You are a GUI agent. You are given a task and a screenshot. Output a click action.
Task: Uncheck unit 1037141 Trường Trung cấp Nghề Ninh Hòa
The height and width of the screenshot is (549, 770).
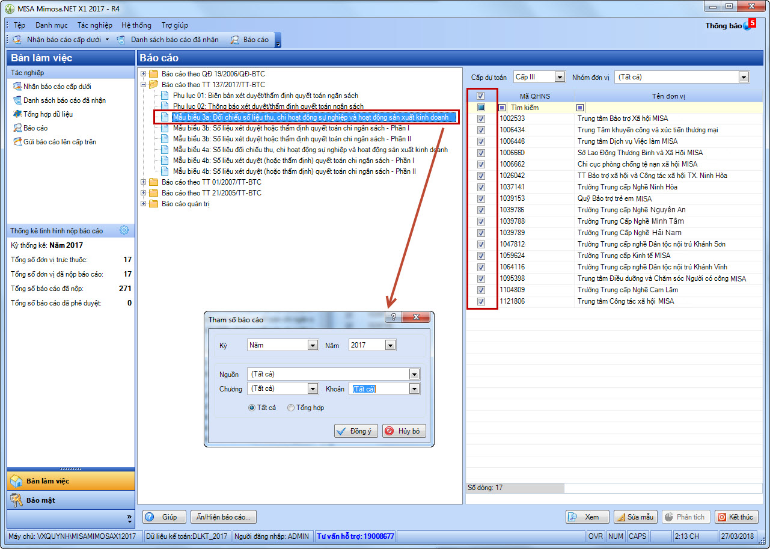pyautogui.click(x=481, y=187)
